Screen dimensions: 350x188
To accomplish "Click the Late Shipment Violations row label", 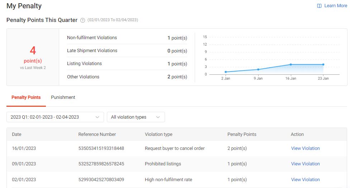I will click(x=92, y=51).
